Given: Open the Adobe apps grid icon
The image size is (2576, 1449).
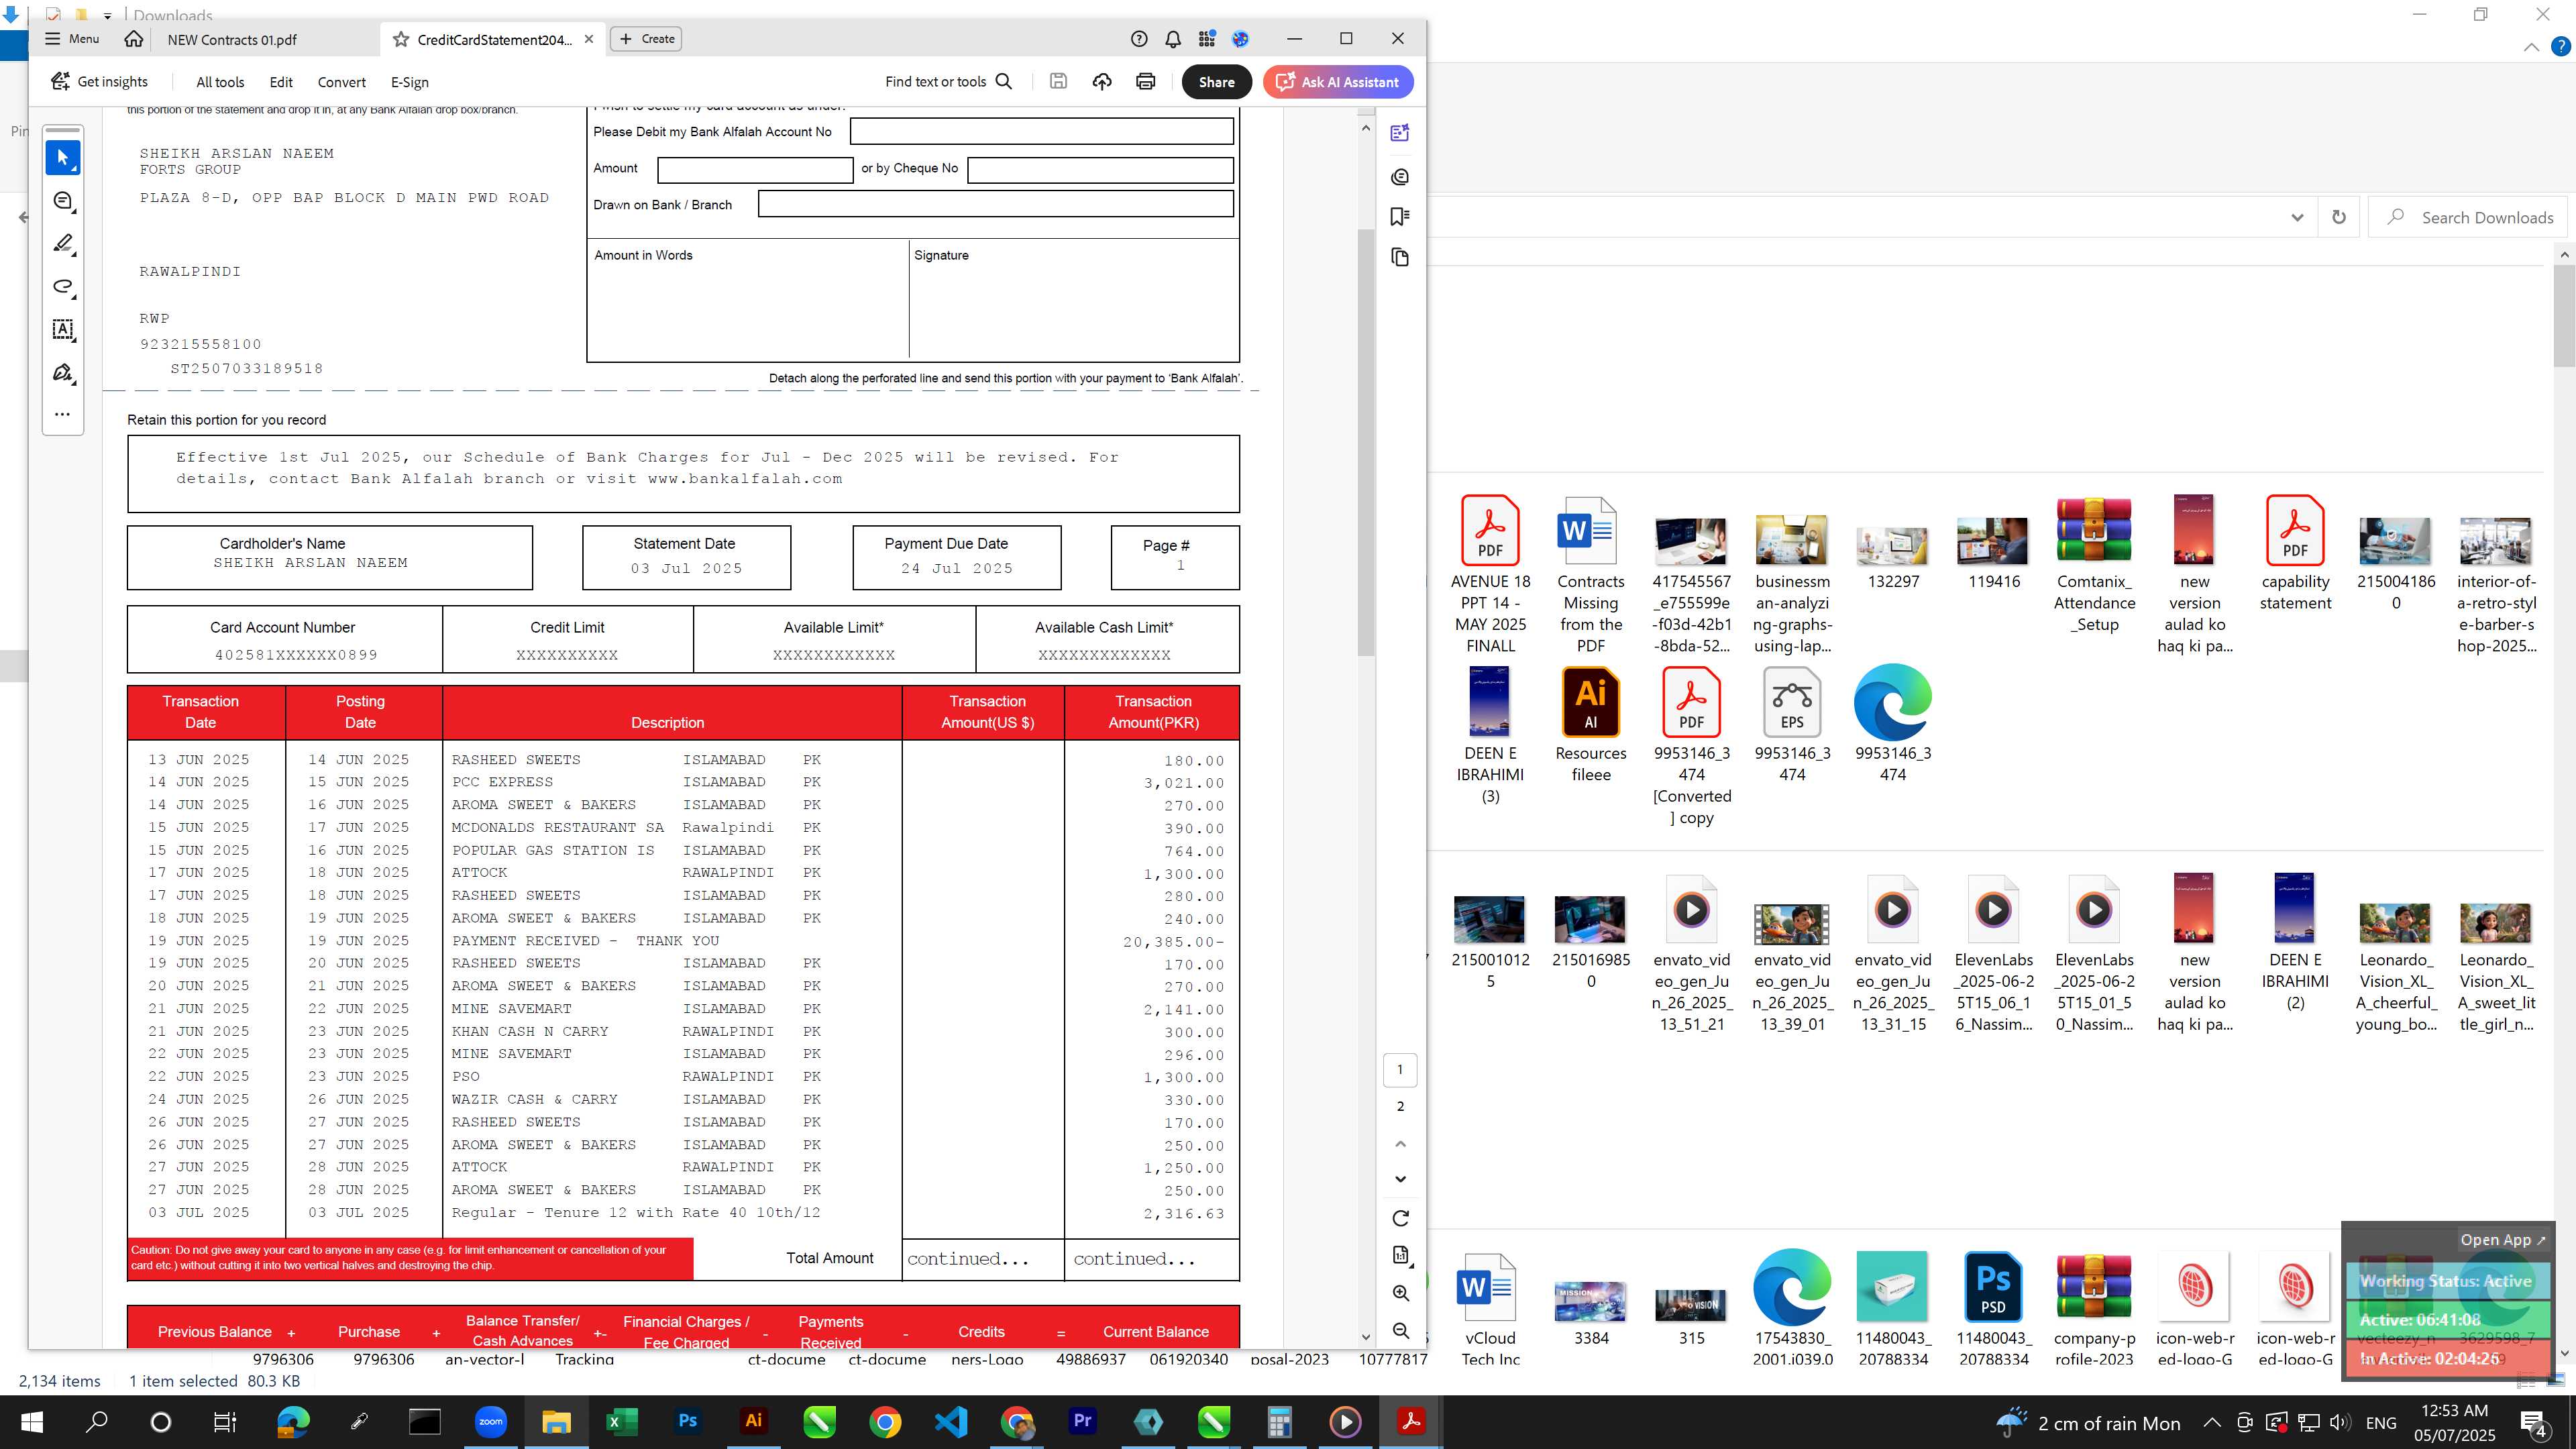Looking at the screenshot, I should point(1207,39).
